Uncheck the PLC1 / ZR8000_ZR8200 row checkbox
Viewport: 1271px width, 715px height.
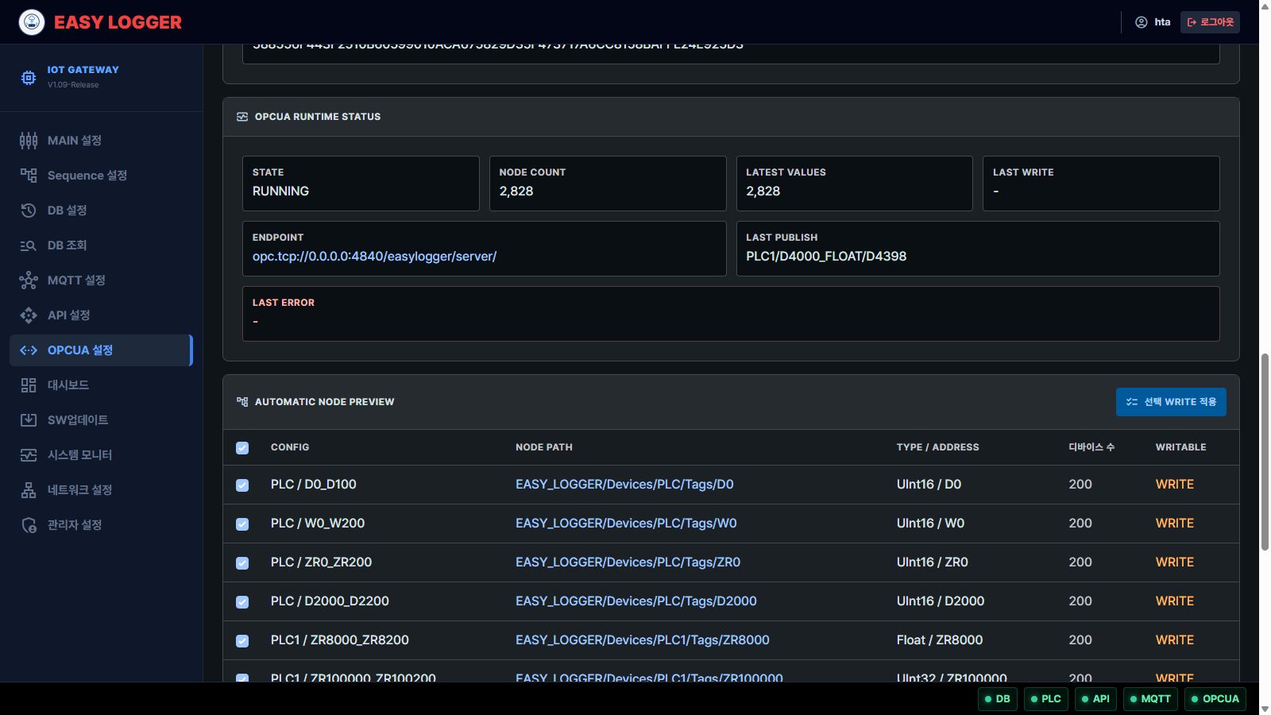pos(242,641)
